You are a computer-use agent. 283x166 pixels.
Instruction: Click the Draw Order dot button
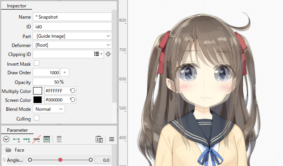click(65, 72)
